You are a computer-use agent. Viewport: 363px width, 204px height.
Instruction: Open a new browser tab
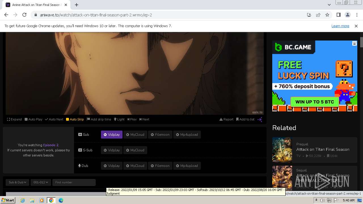77,5
